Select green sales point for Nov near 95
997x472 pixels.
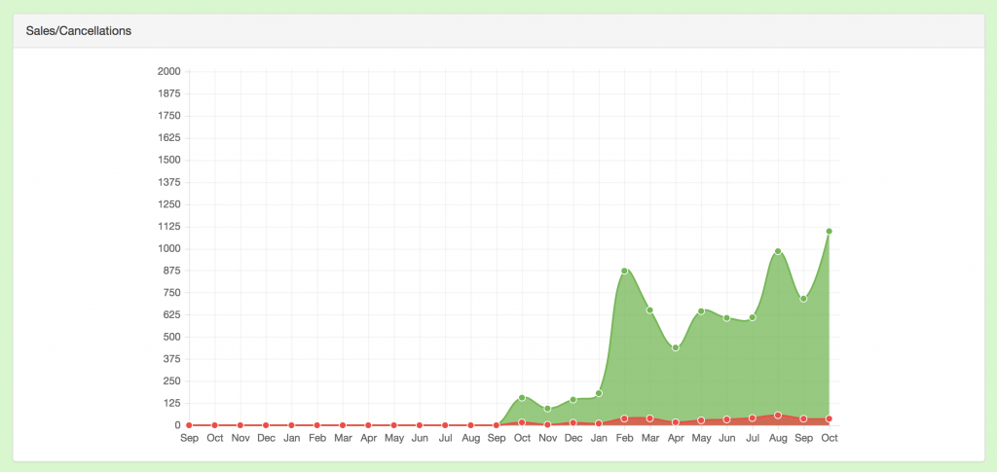tap(547, 409)
